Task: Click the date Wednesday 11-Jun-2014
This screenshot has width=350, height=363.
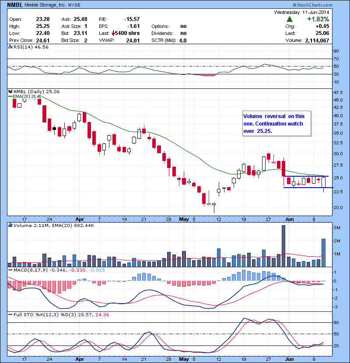Action: coord(301,12)
